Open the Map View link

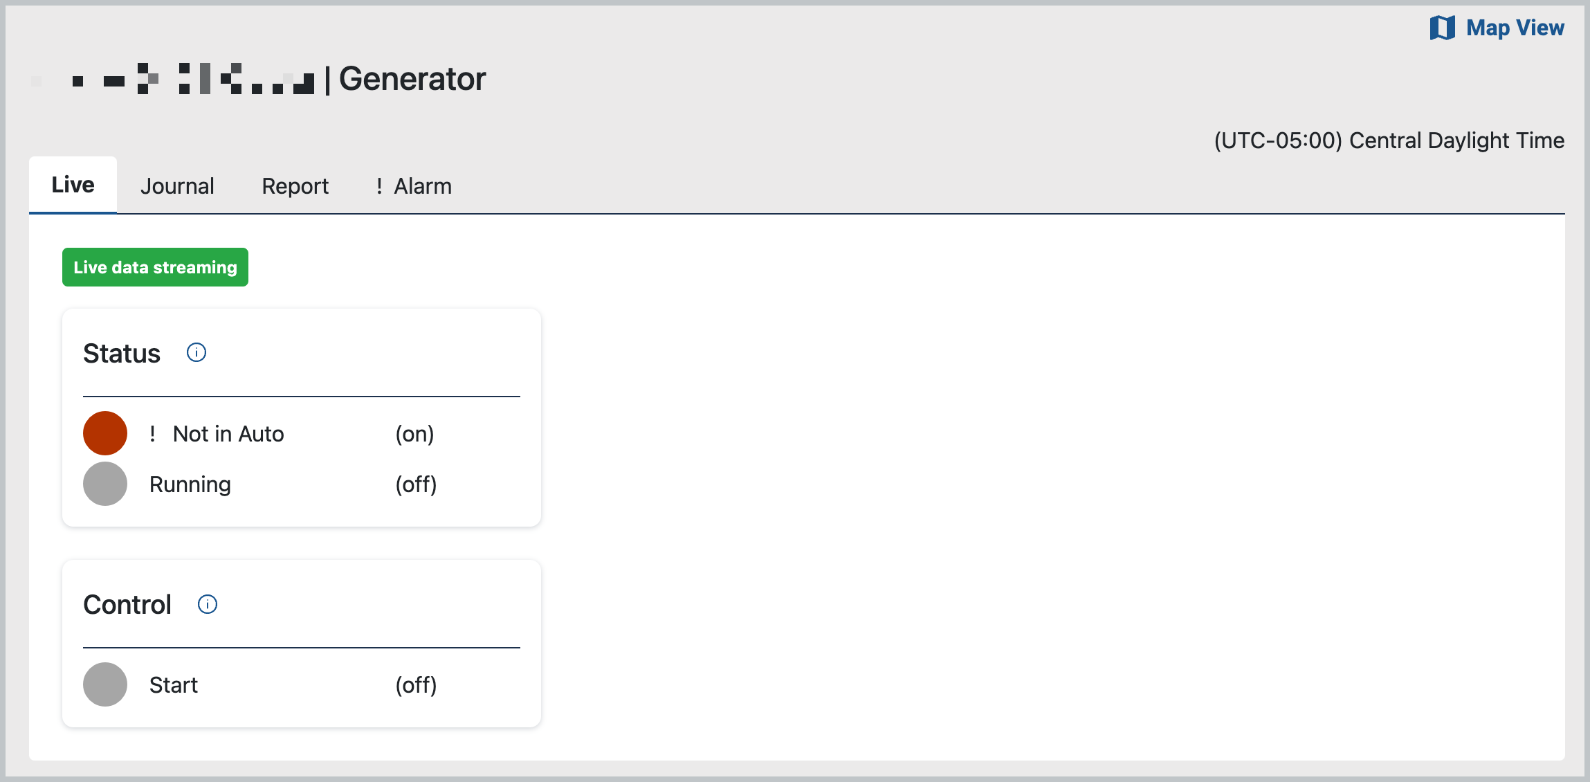pyautogui.click(x=1514, y=28)
